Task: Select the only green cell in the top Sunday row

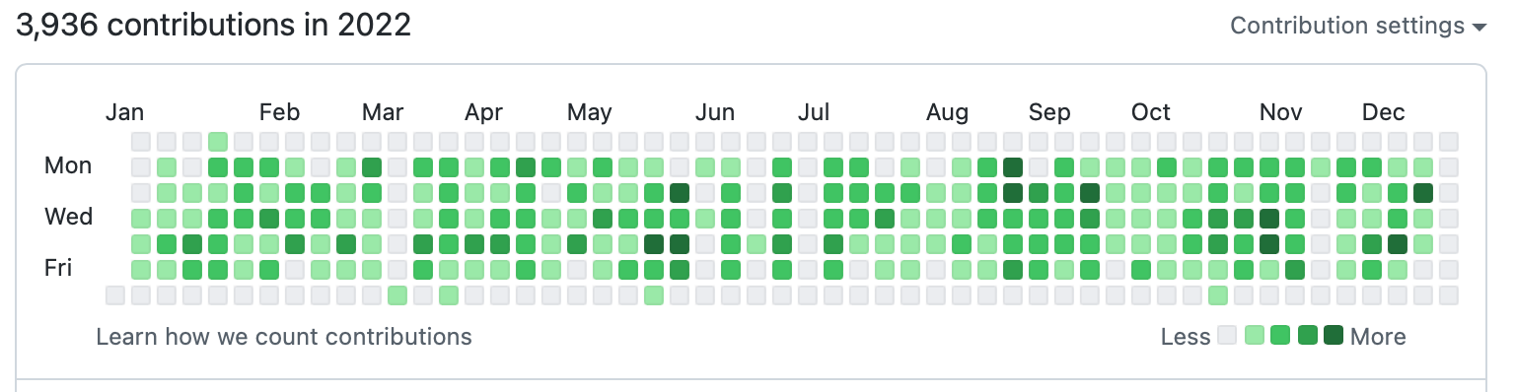Action: pyautogui.click(x=218, y=142)
